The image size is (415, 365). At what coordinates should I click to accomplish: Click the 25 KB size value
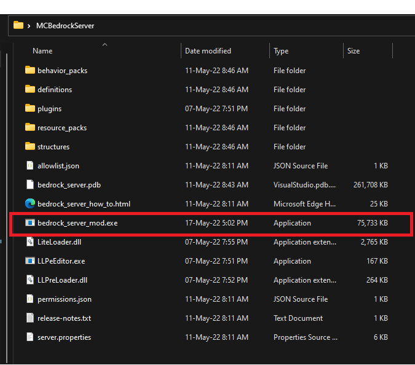pyautogui.click(x=379, y=204)
